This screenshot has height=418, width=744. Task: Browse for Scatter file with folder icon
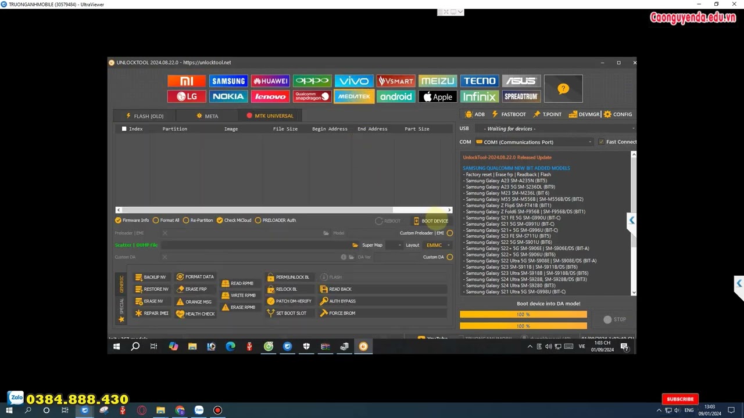click(355, 245)
